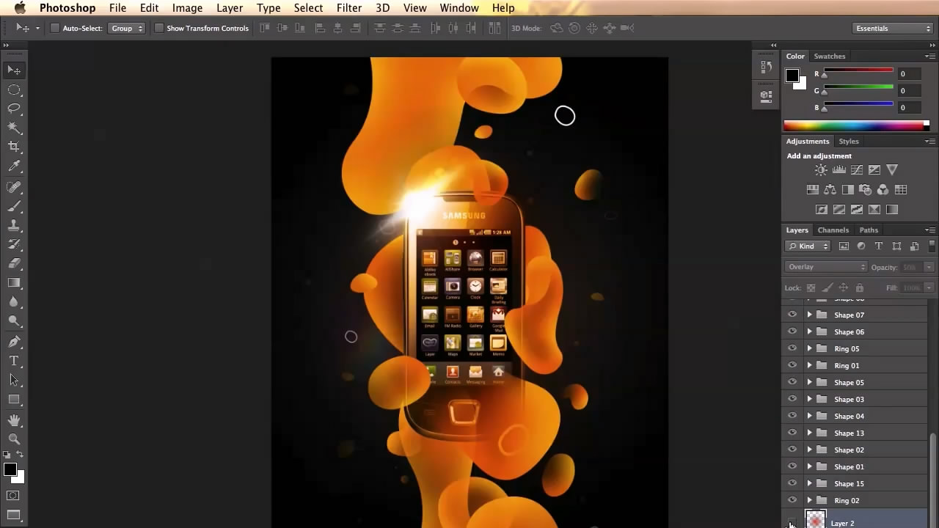This screenshot has width=939, height=528.
Task: Select the Magic Wand tool
Action: pos(14,128)
